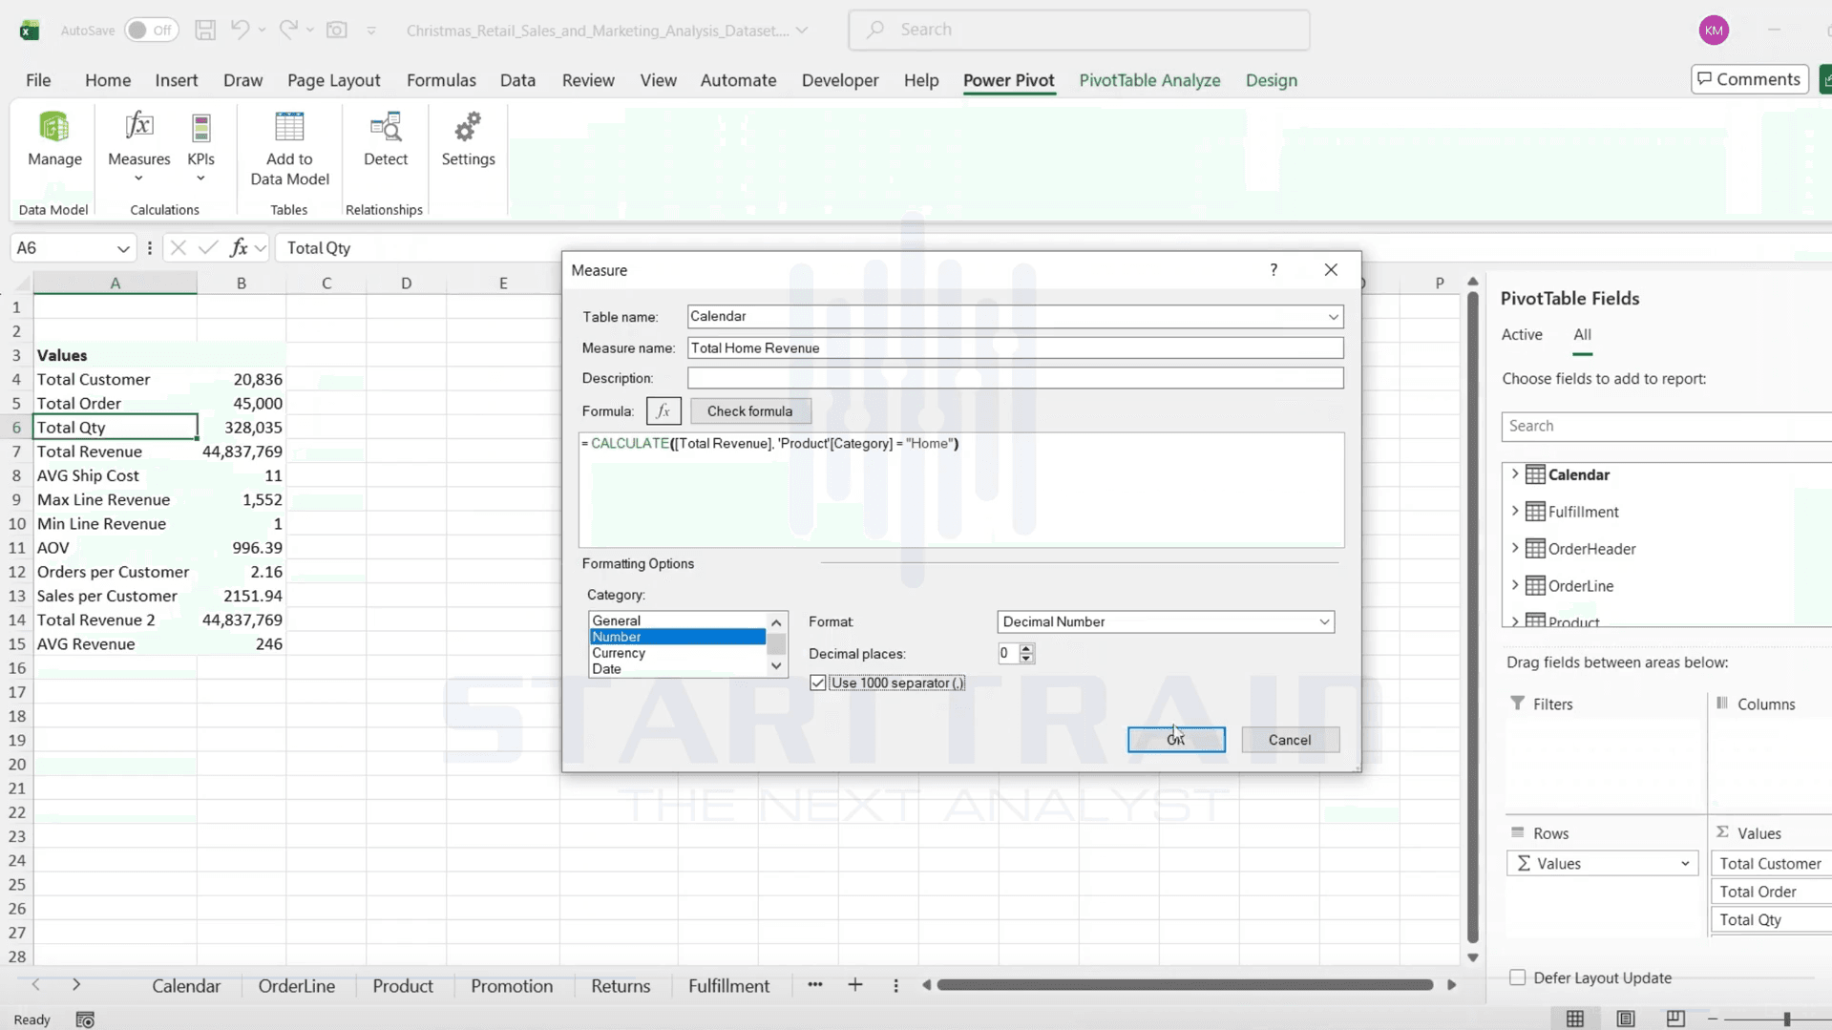Switch to the Product sheet tab
The image size is (1832, 1030).
pos(402,986)
